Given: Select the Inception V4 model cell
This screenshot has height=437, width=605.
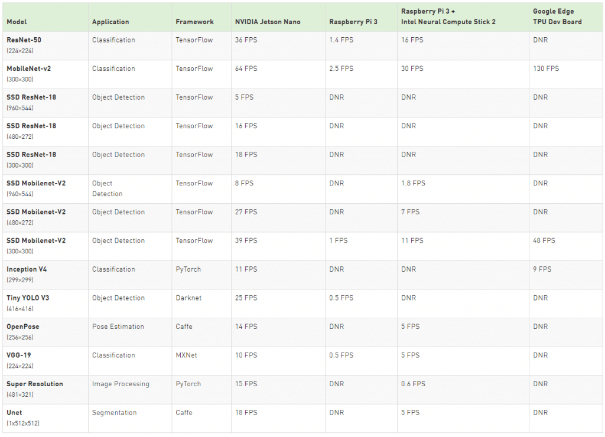Looking at the screenshot, I should pos(27,269).
